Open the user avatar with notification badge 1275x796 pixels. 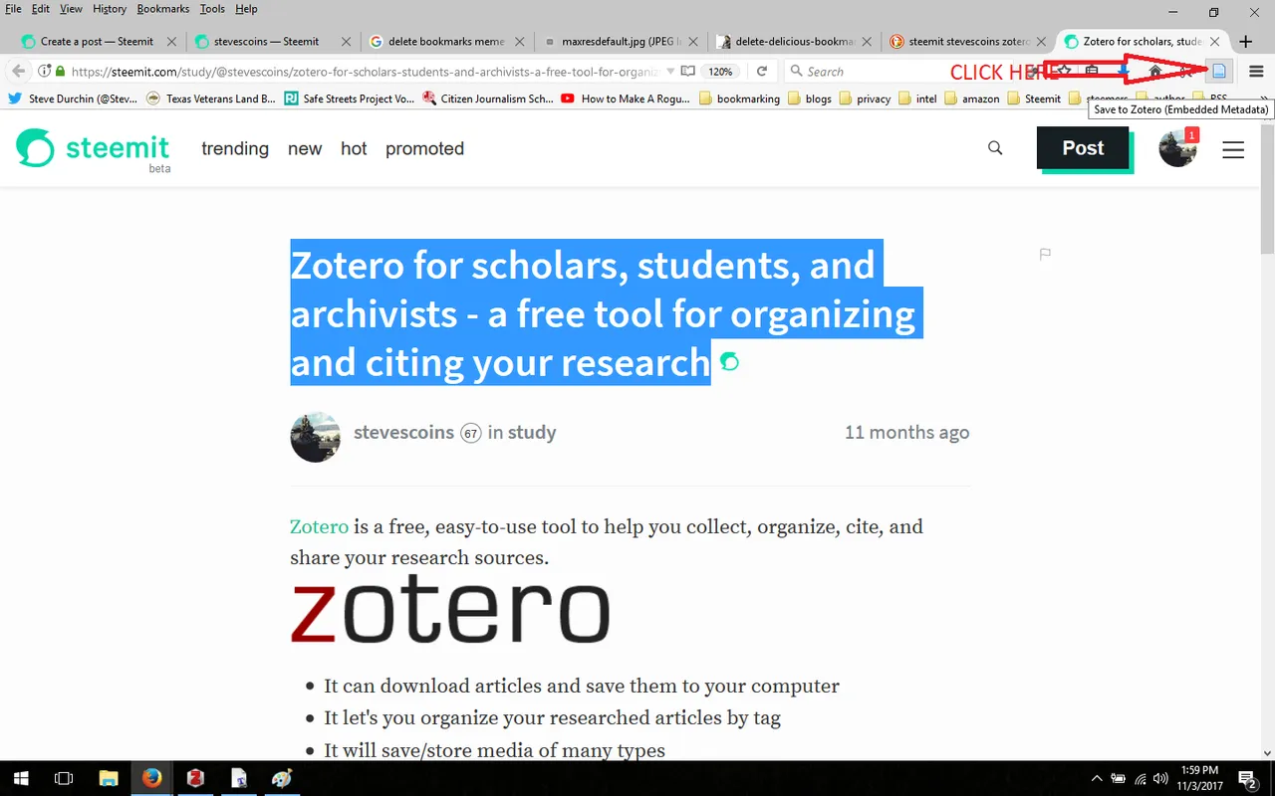[1178, 148]
